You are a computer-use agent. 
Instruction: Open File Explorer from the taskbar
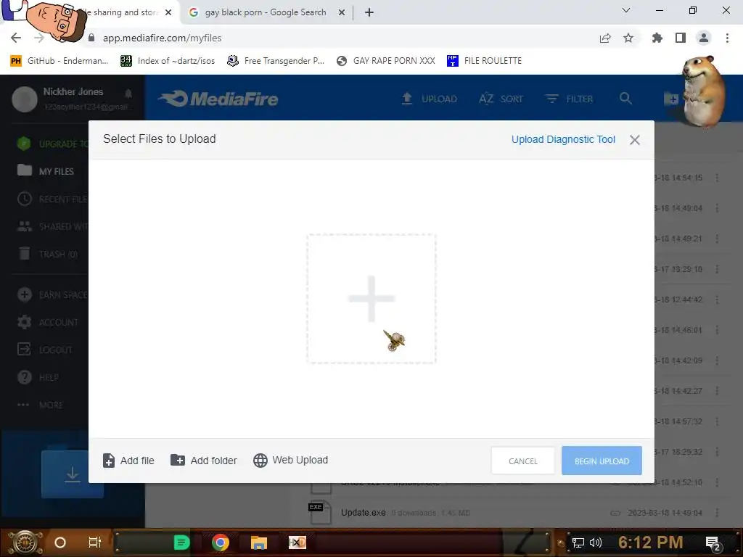(259, 542)
